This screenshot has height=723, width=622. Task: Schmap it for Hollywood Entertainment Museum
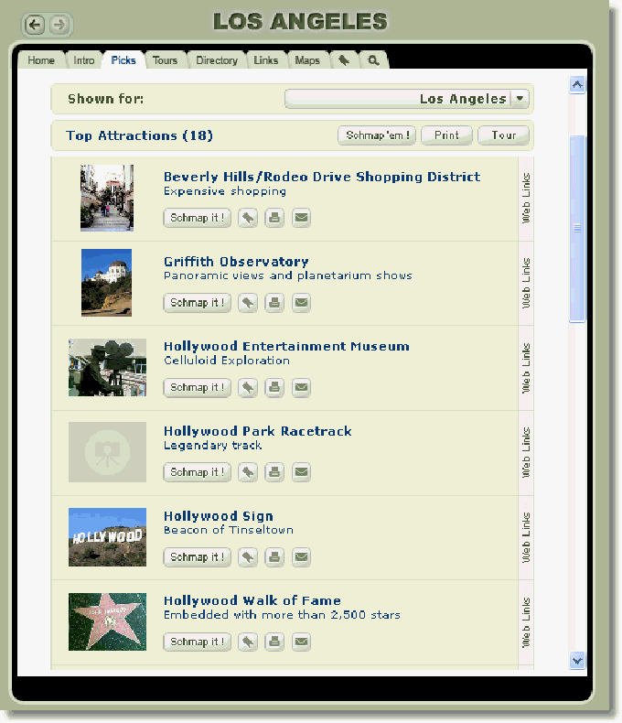click(x=198, y=387)
